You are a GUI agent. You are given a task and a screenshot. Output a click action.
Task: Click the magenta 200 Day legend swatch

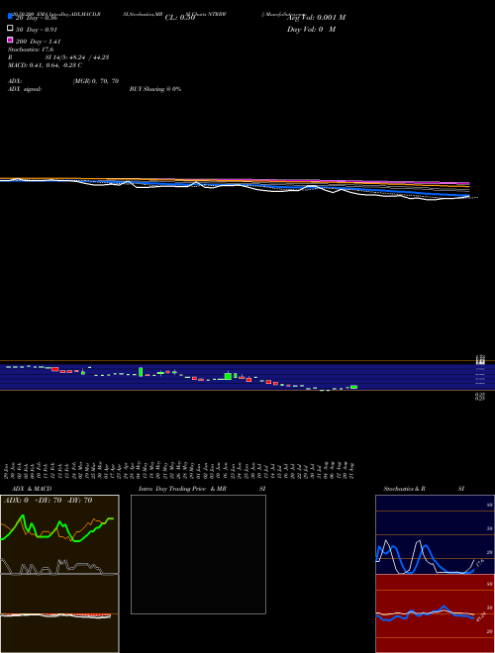[x=10, y=40]
